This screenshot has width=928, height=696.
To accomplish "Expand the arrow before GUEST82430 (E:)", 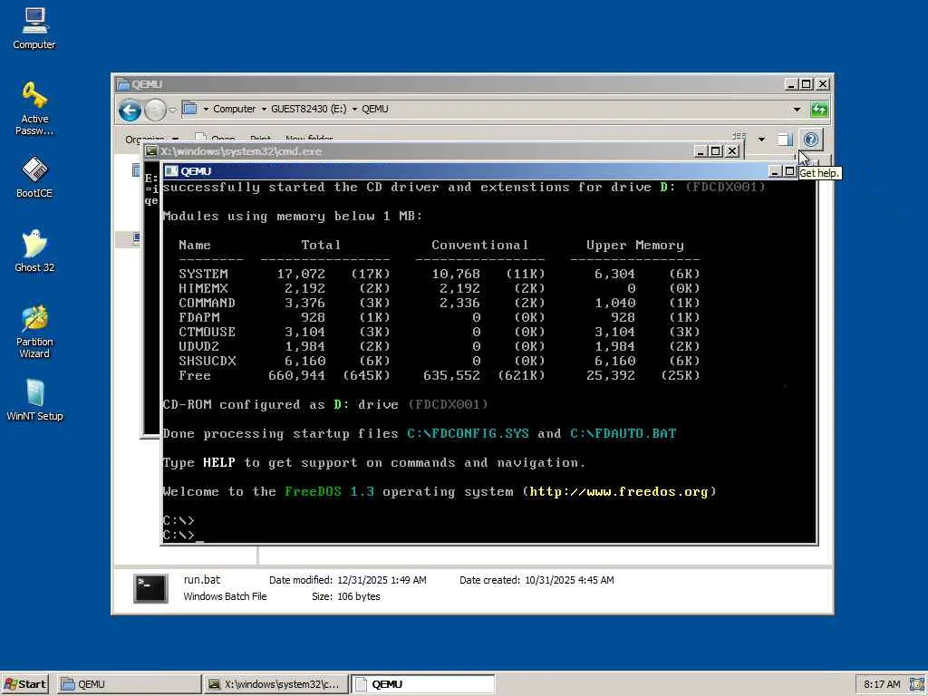I will pos(264,110).
